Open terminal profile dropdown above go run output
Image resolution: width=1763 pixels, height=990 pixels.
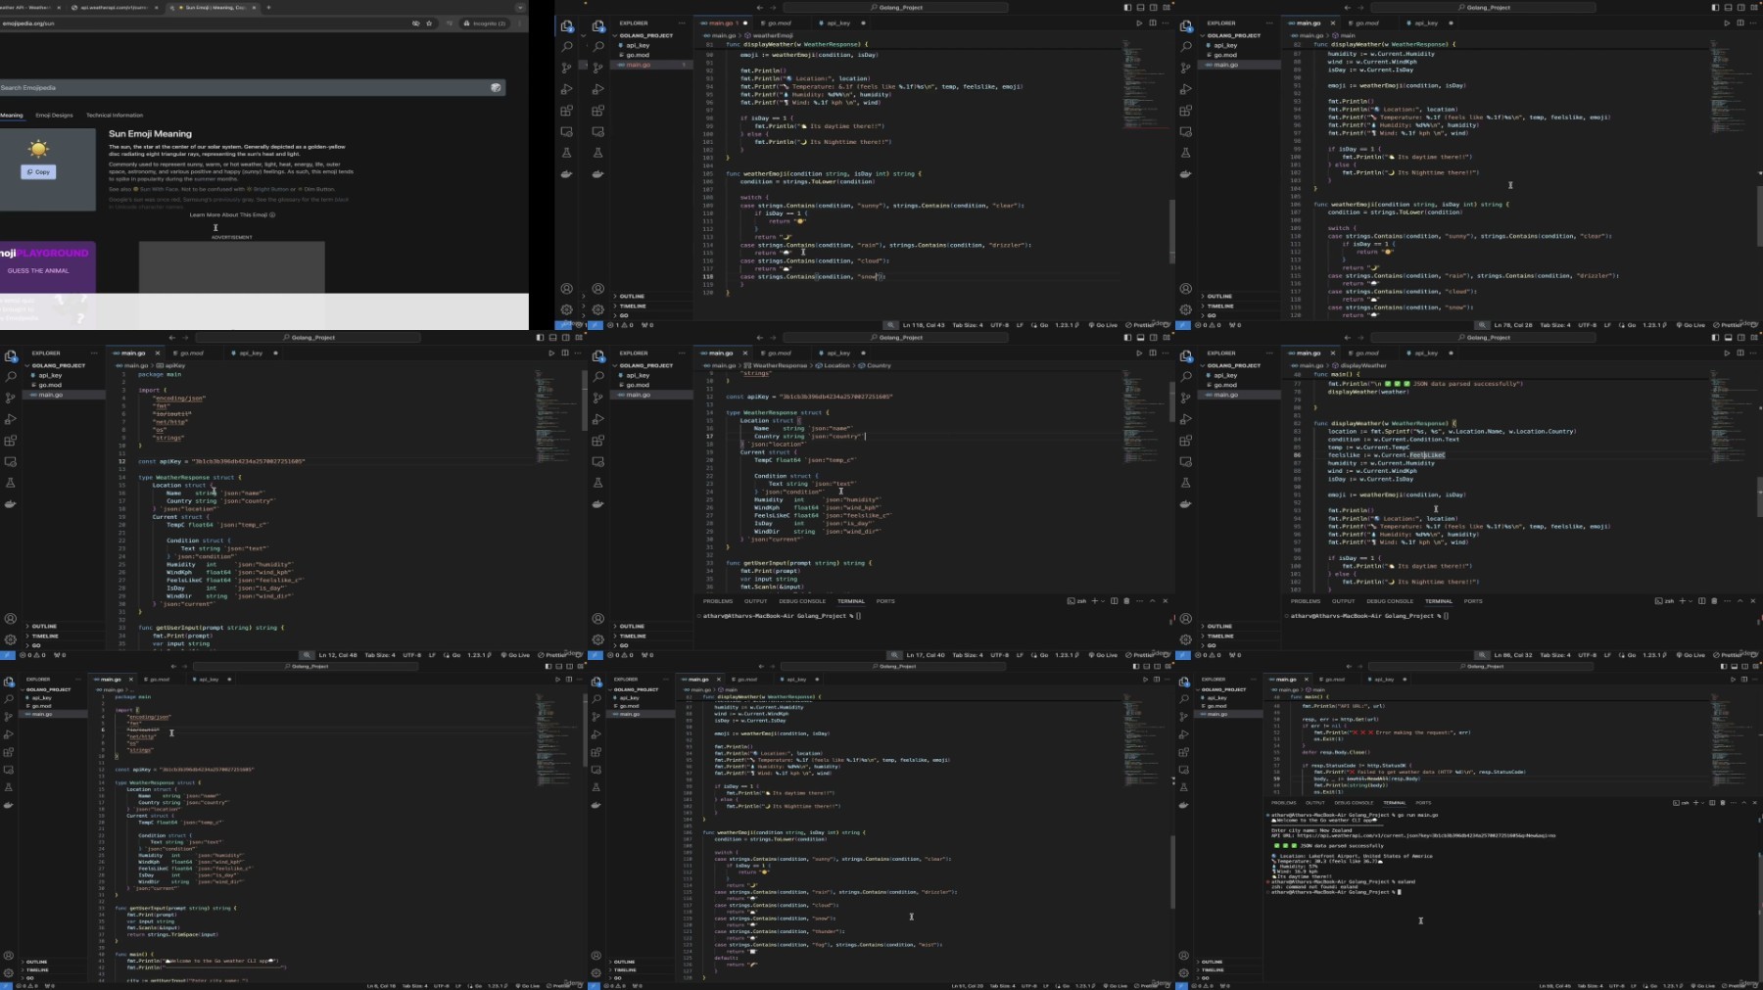[1701, 803]
